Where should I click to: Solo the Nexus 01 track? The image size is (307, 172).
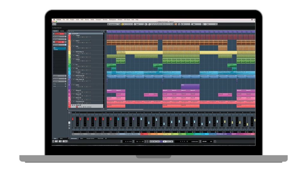pos(74,90)
